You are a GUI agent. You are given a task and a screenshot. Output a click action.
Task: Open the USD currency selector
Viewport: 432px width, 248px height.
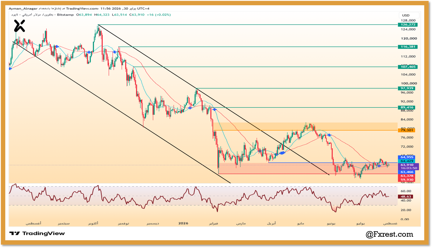(x=409, y=15)
